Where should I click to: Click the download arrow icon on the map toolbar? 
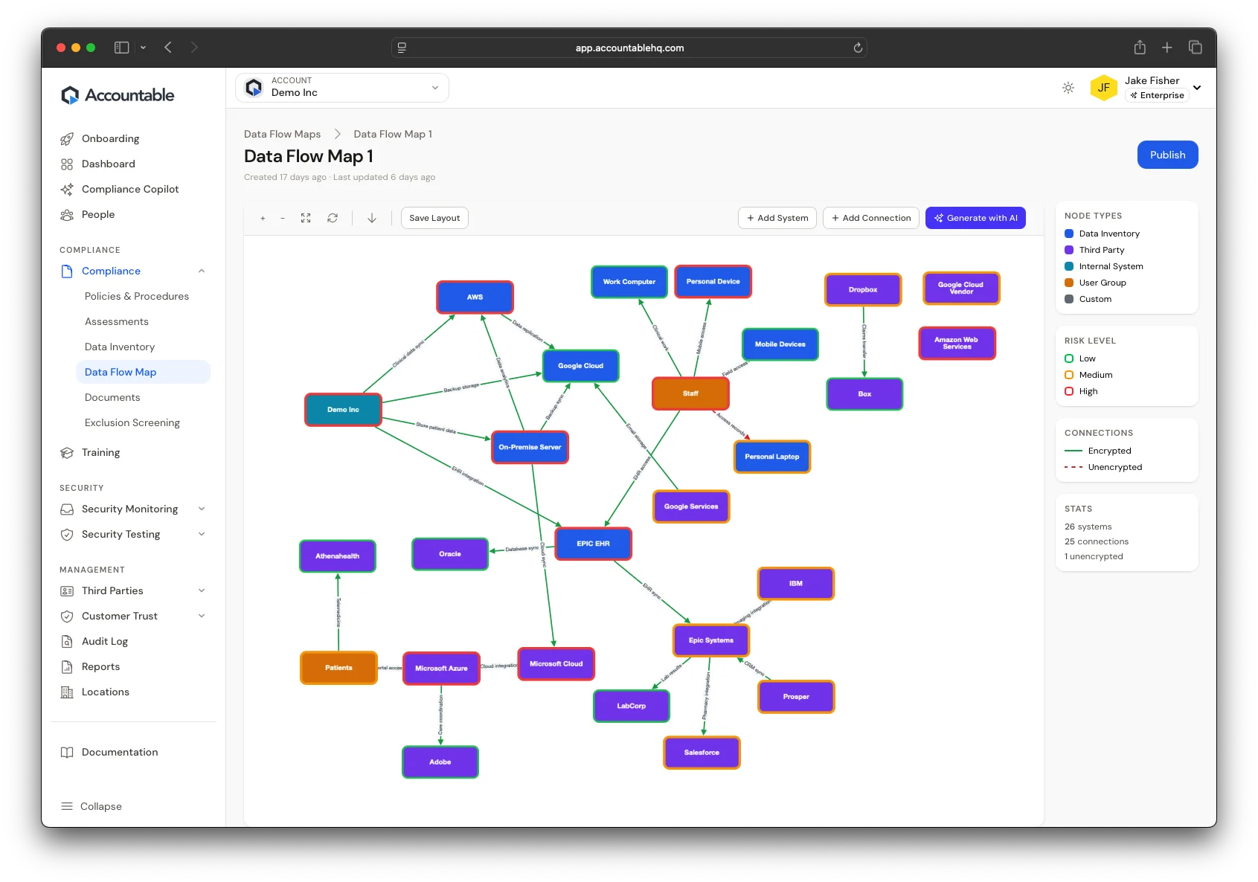[x=372, y=218]
